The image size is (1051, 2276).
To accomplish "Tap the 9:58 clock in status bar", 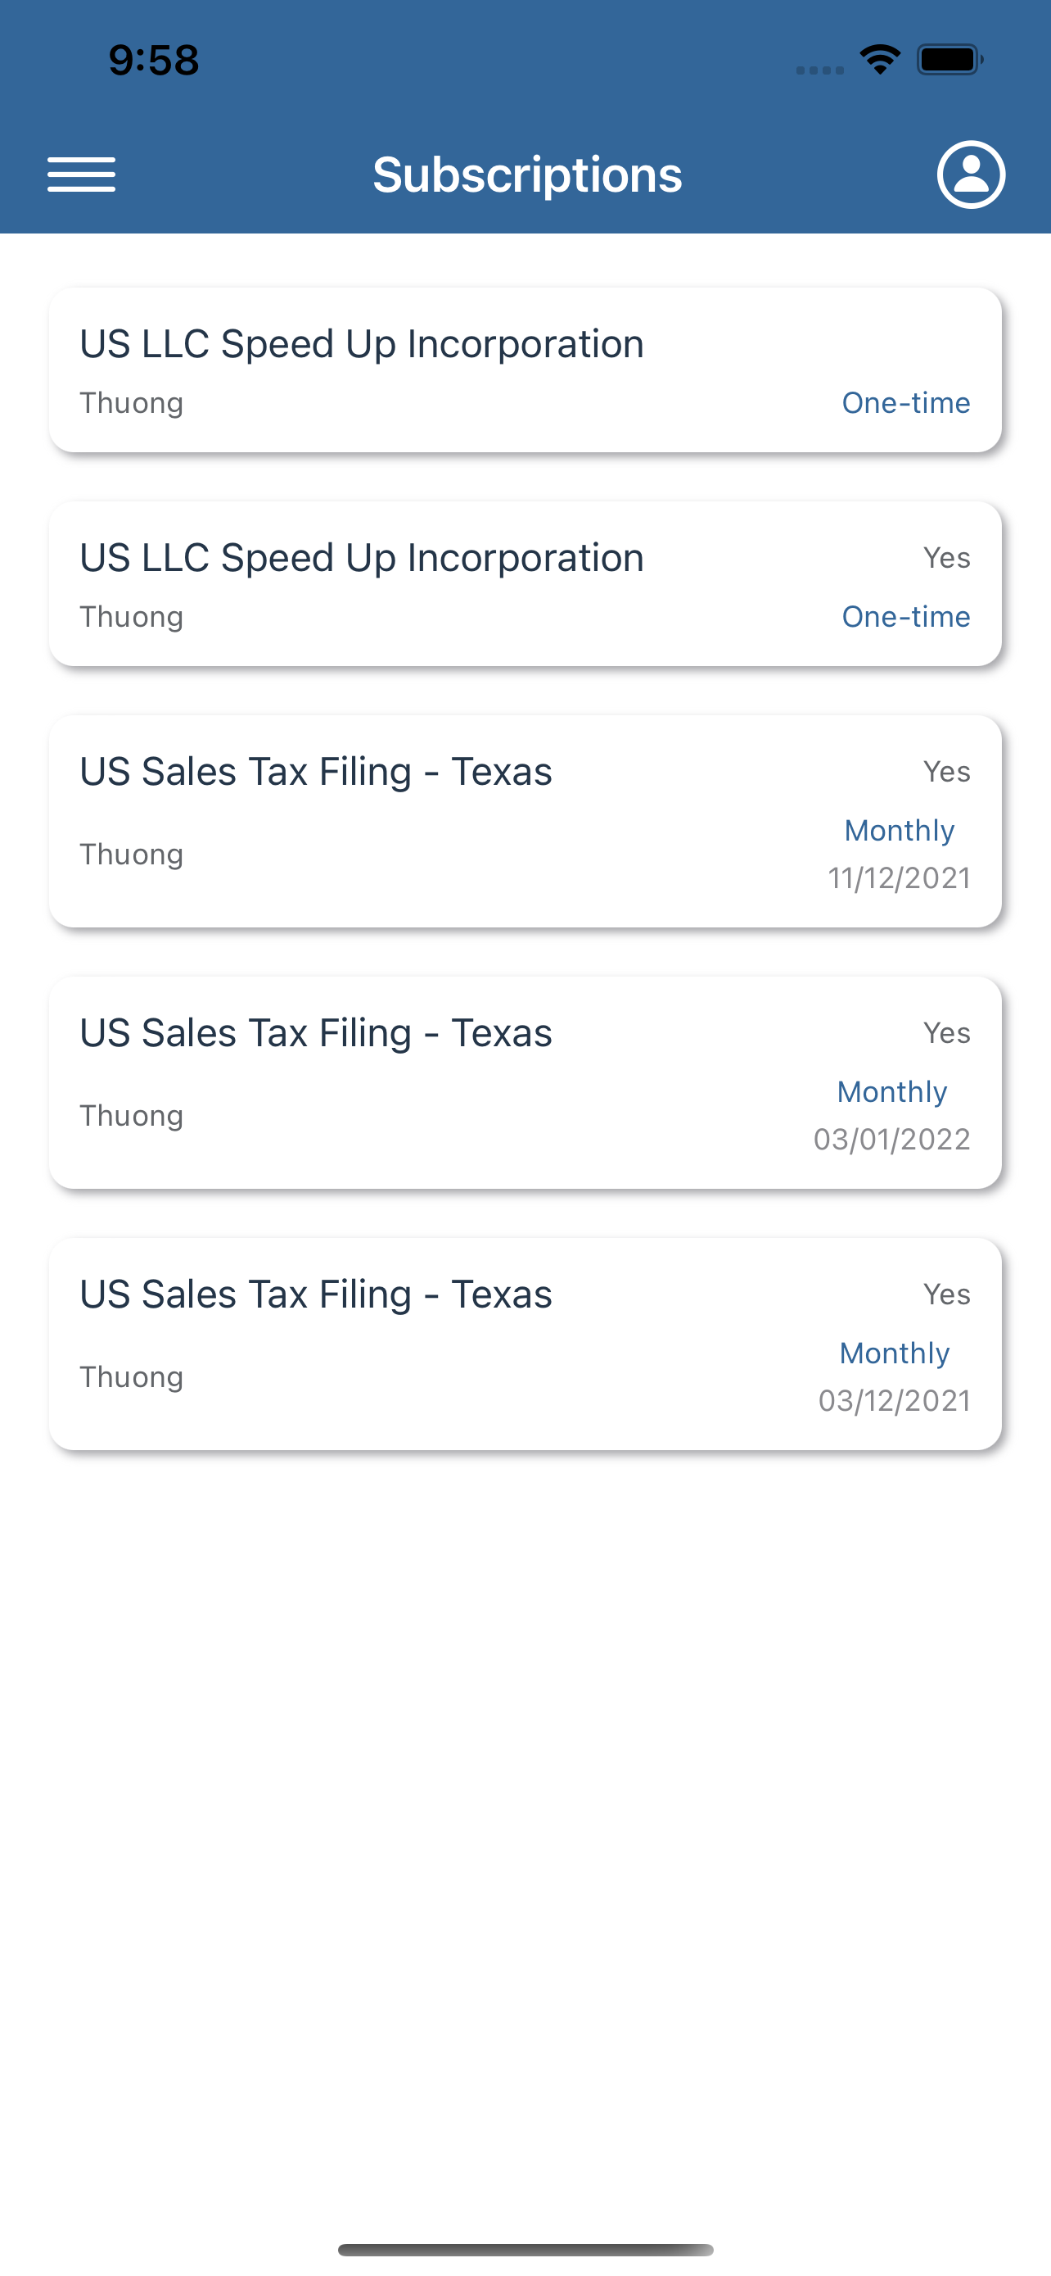I will pos(154,60).
